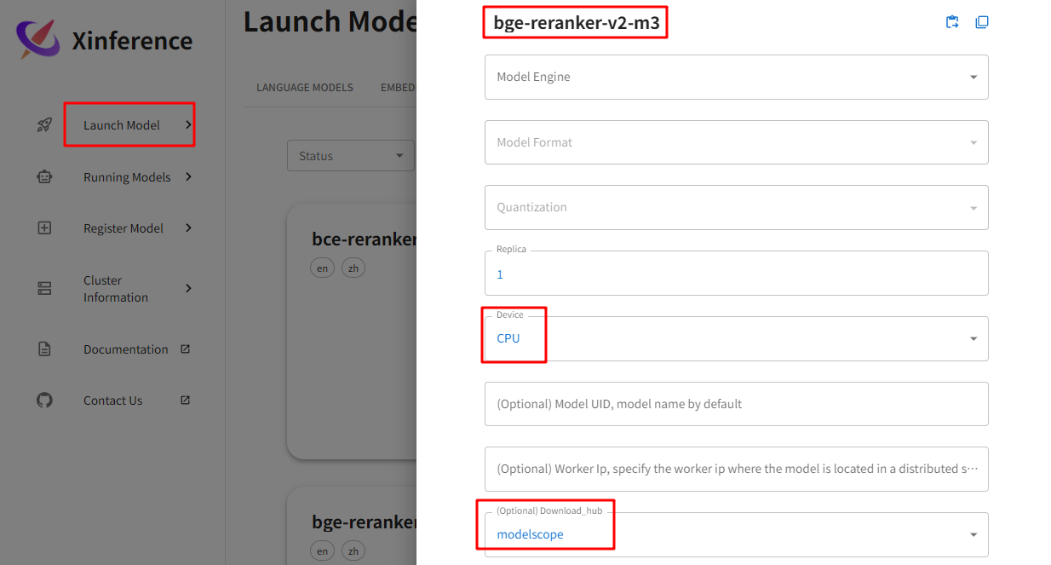Open the Documentation external link
1051x565 pixels.
[x=126, y=349]
